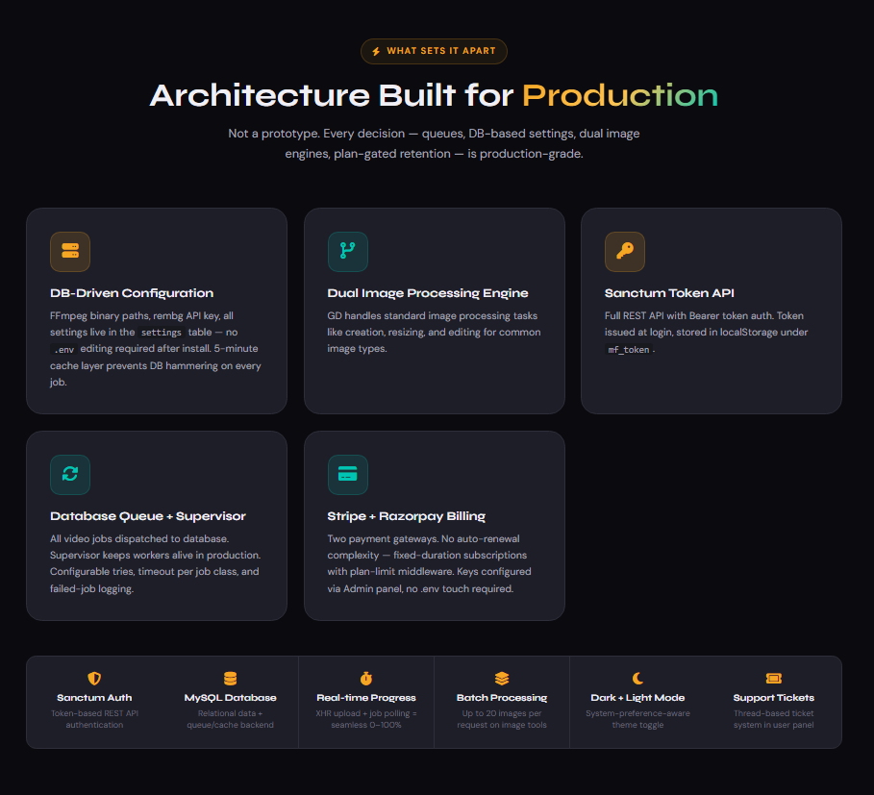
Task: Click the ticket icon above Support Tickets
Action: tap(773, 678)
